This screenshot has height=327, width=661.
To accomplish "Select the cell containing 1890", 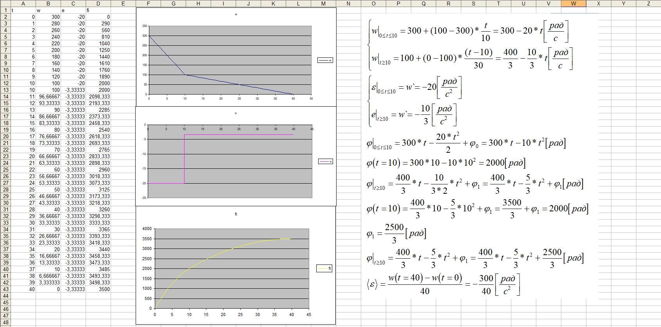I will pos(98,77).
